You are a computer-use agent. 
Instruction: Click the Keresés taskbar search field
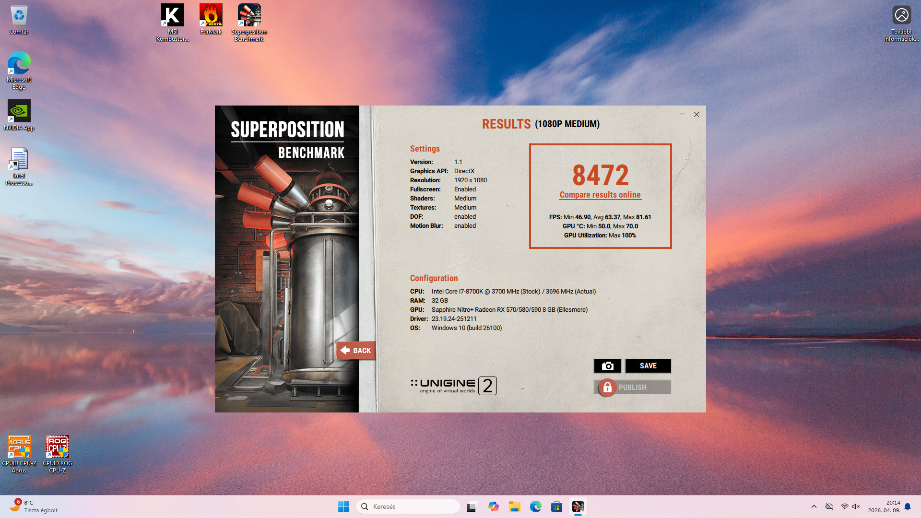click(408, 506)
